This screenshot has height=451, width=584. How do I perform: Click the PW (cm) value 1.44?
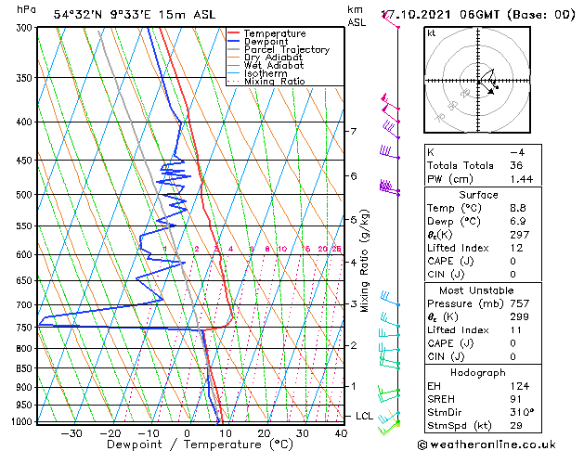pos(522,179)
